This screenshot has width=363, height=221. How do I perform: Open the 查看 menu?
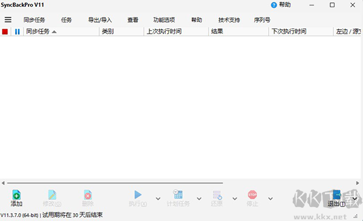[x=133, y=20]
